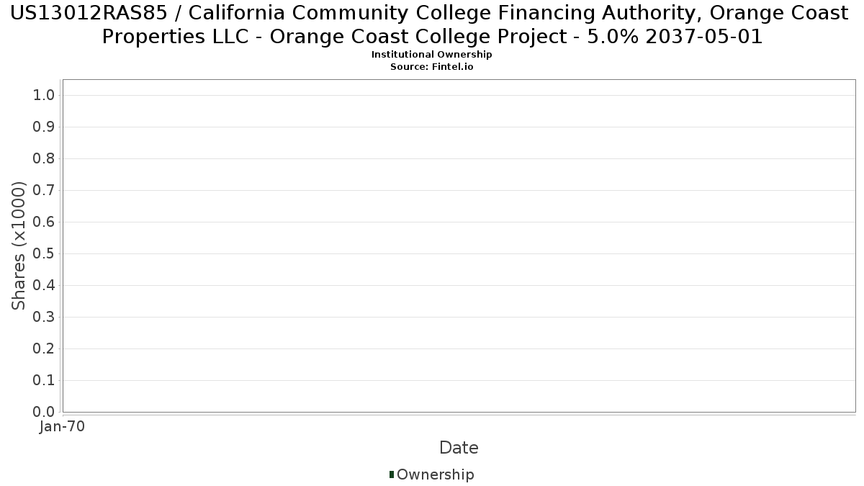Click the 0.3 y-axis tick label

point(45,318)
